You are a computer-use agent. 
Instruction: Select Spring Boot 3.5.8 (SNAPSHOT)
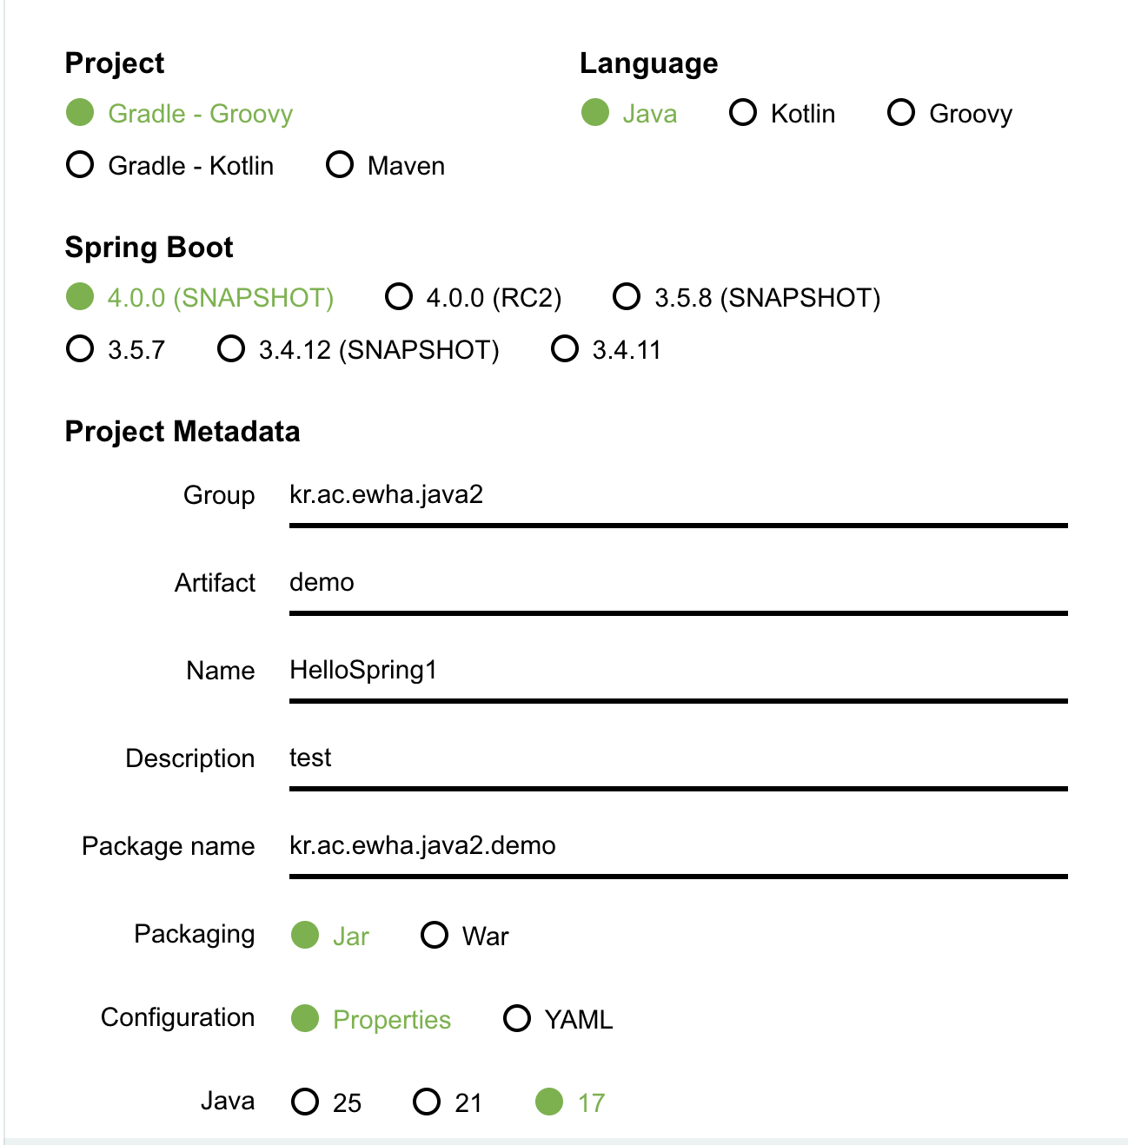tap(627, 297)
